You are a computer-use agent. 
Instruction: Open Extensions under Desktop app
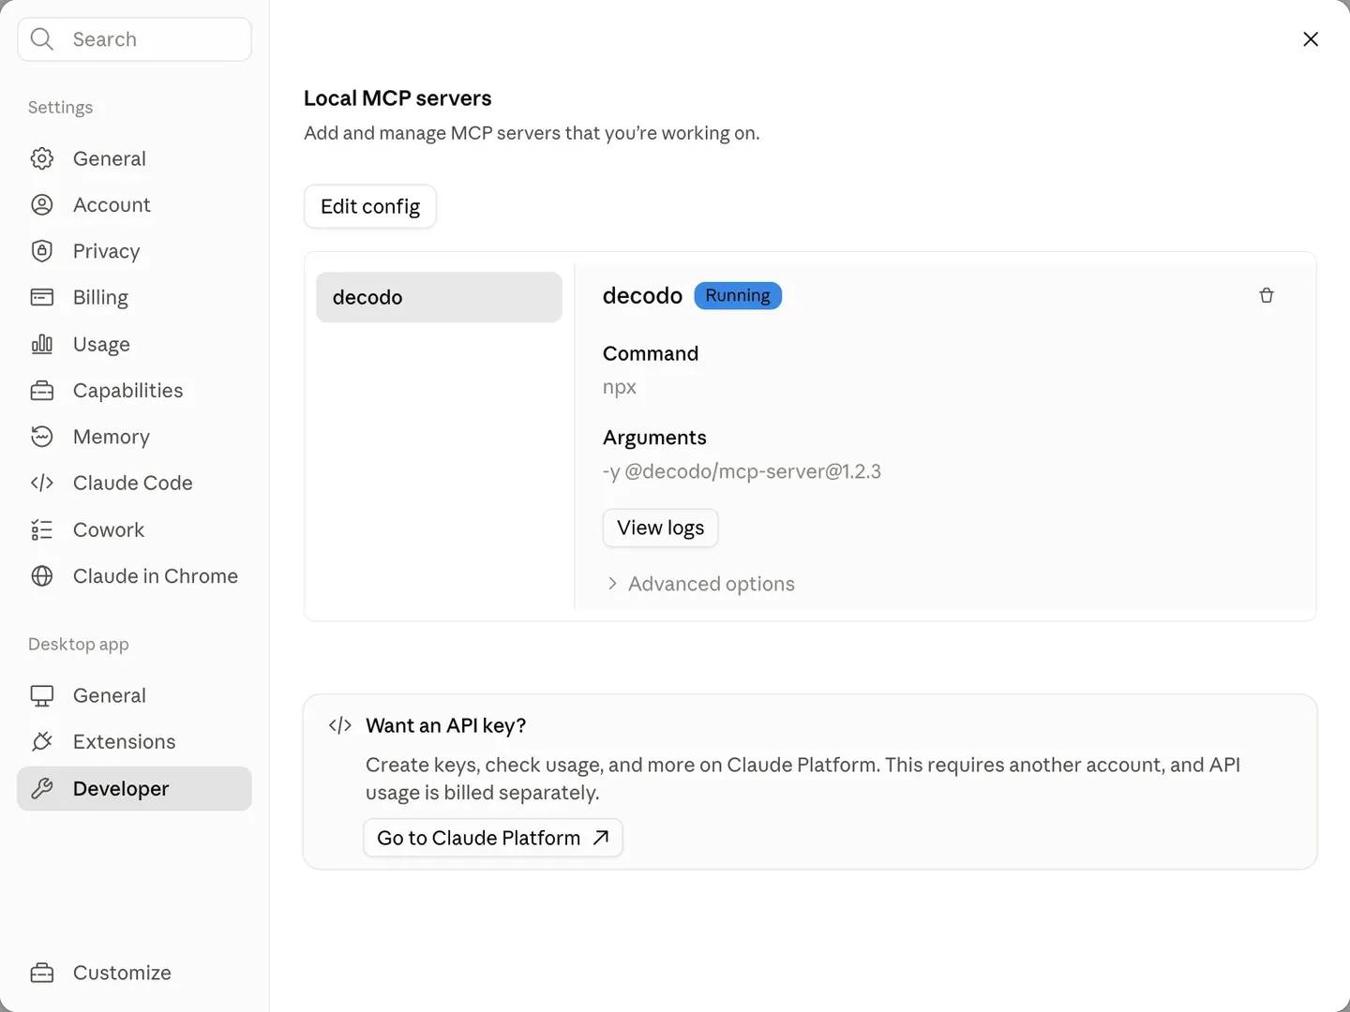[134, 741]
